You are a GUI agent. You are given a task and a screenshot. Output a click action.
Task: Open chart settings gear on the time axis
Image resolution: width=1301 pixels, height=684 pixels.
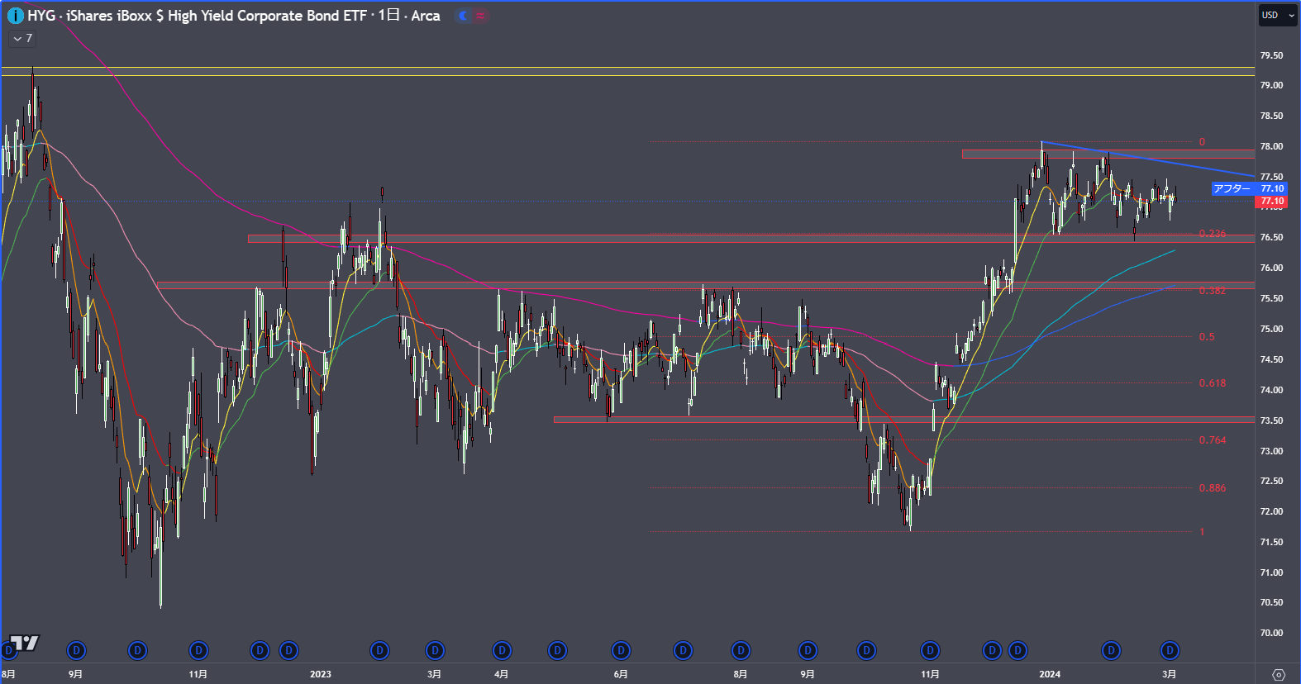point(1279,674)
